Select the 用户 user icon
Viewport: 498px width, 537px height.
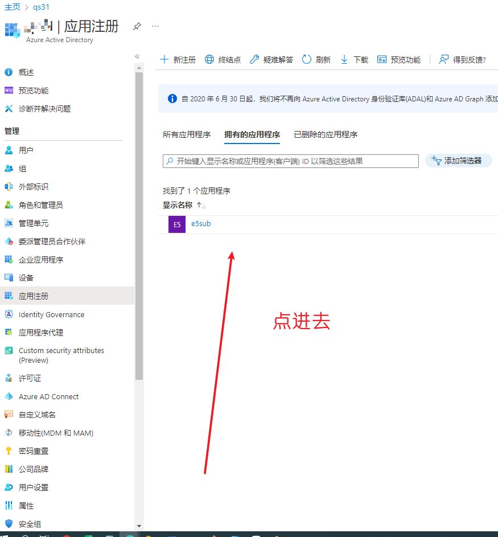pos(9,150)
